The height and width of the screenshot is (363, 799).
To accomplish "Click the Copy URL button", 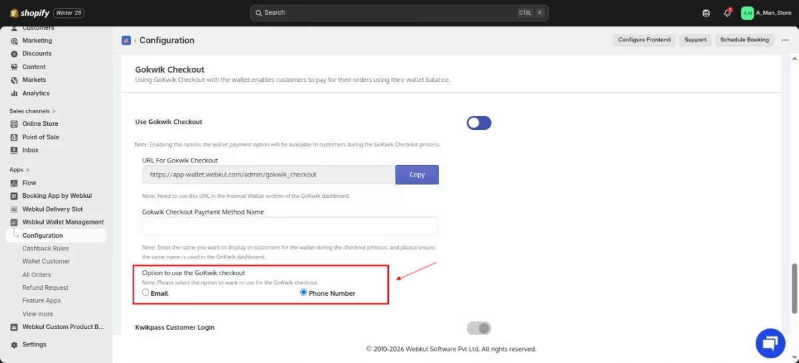I will pos(417,175).
